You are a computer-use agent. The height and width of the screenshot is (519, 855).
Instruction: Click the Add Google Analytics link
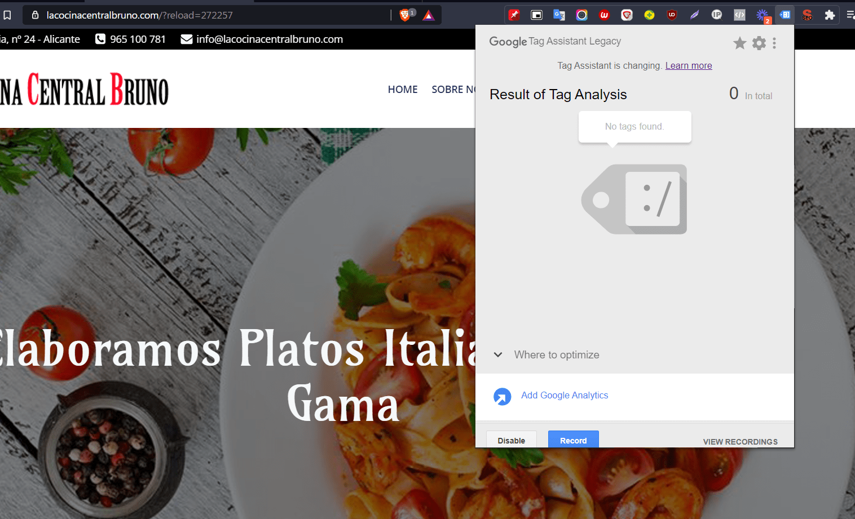tap(565, 395)
